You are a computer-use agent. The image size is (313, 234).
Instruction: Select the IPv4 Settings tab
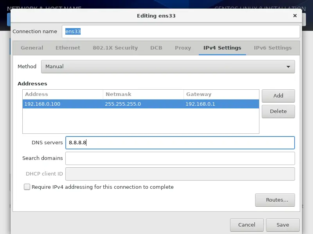click(222, 48)
